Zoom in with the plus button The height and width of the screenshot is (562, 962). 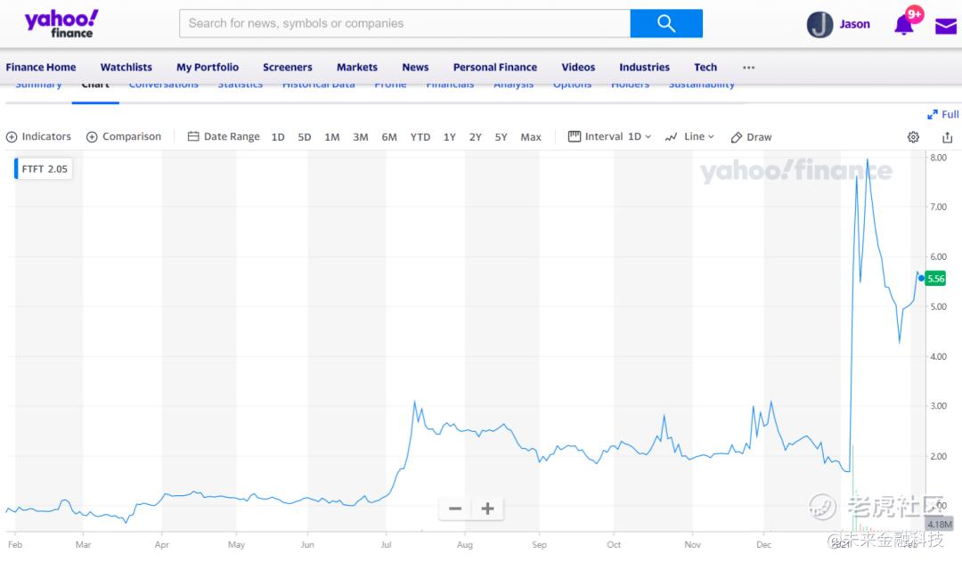tap(487, 509)
